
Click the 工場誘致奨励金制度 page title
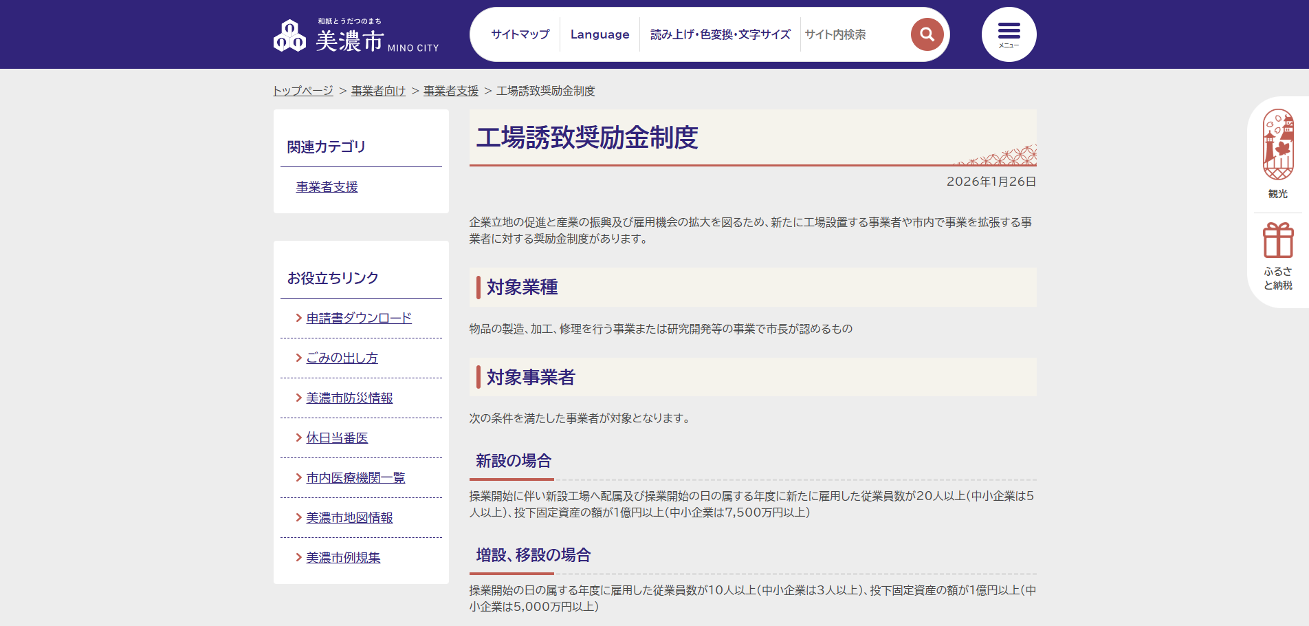click(587, 138)
